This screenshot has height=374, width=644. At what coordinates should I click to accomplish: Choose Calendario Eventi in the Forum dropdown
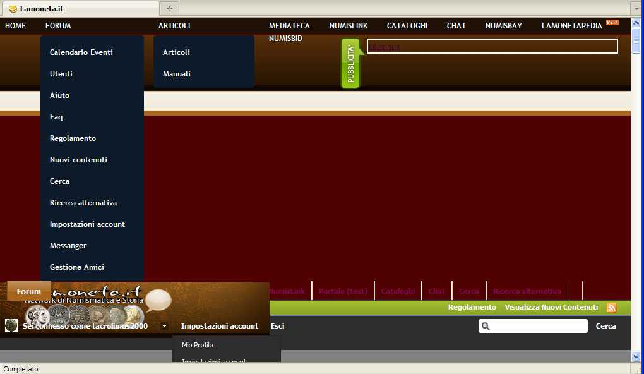tap(81, 52)
